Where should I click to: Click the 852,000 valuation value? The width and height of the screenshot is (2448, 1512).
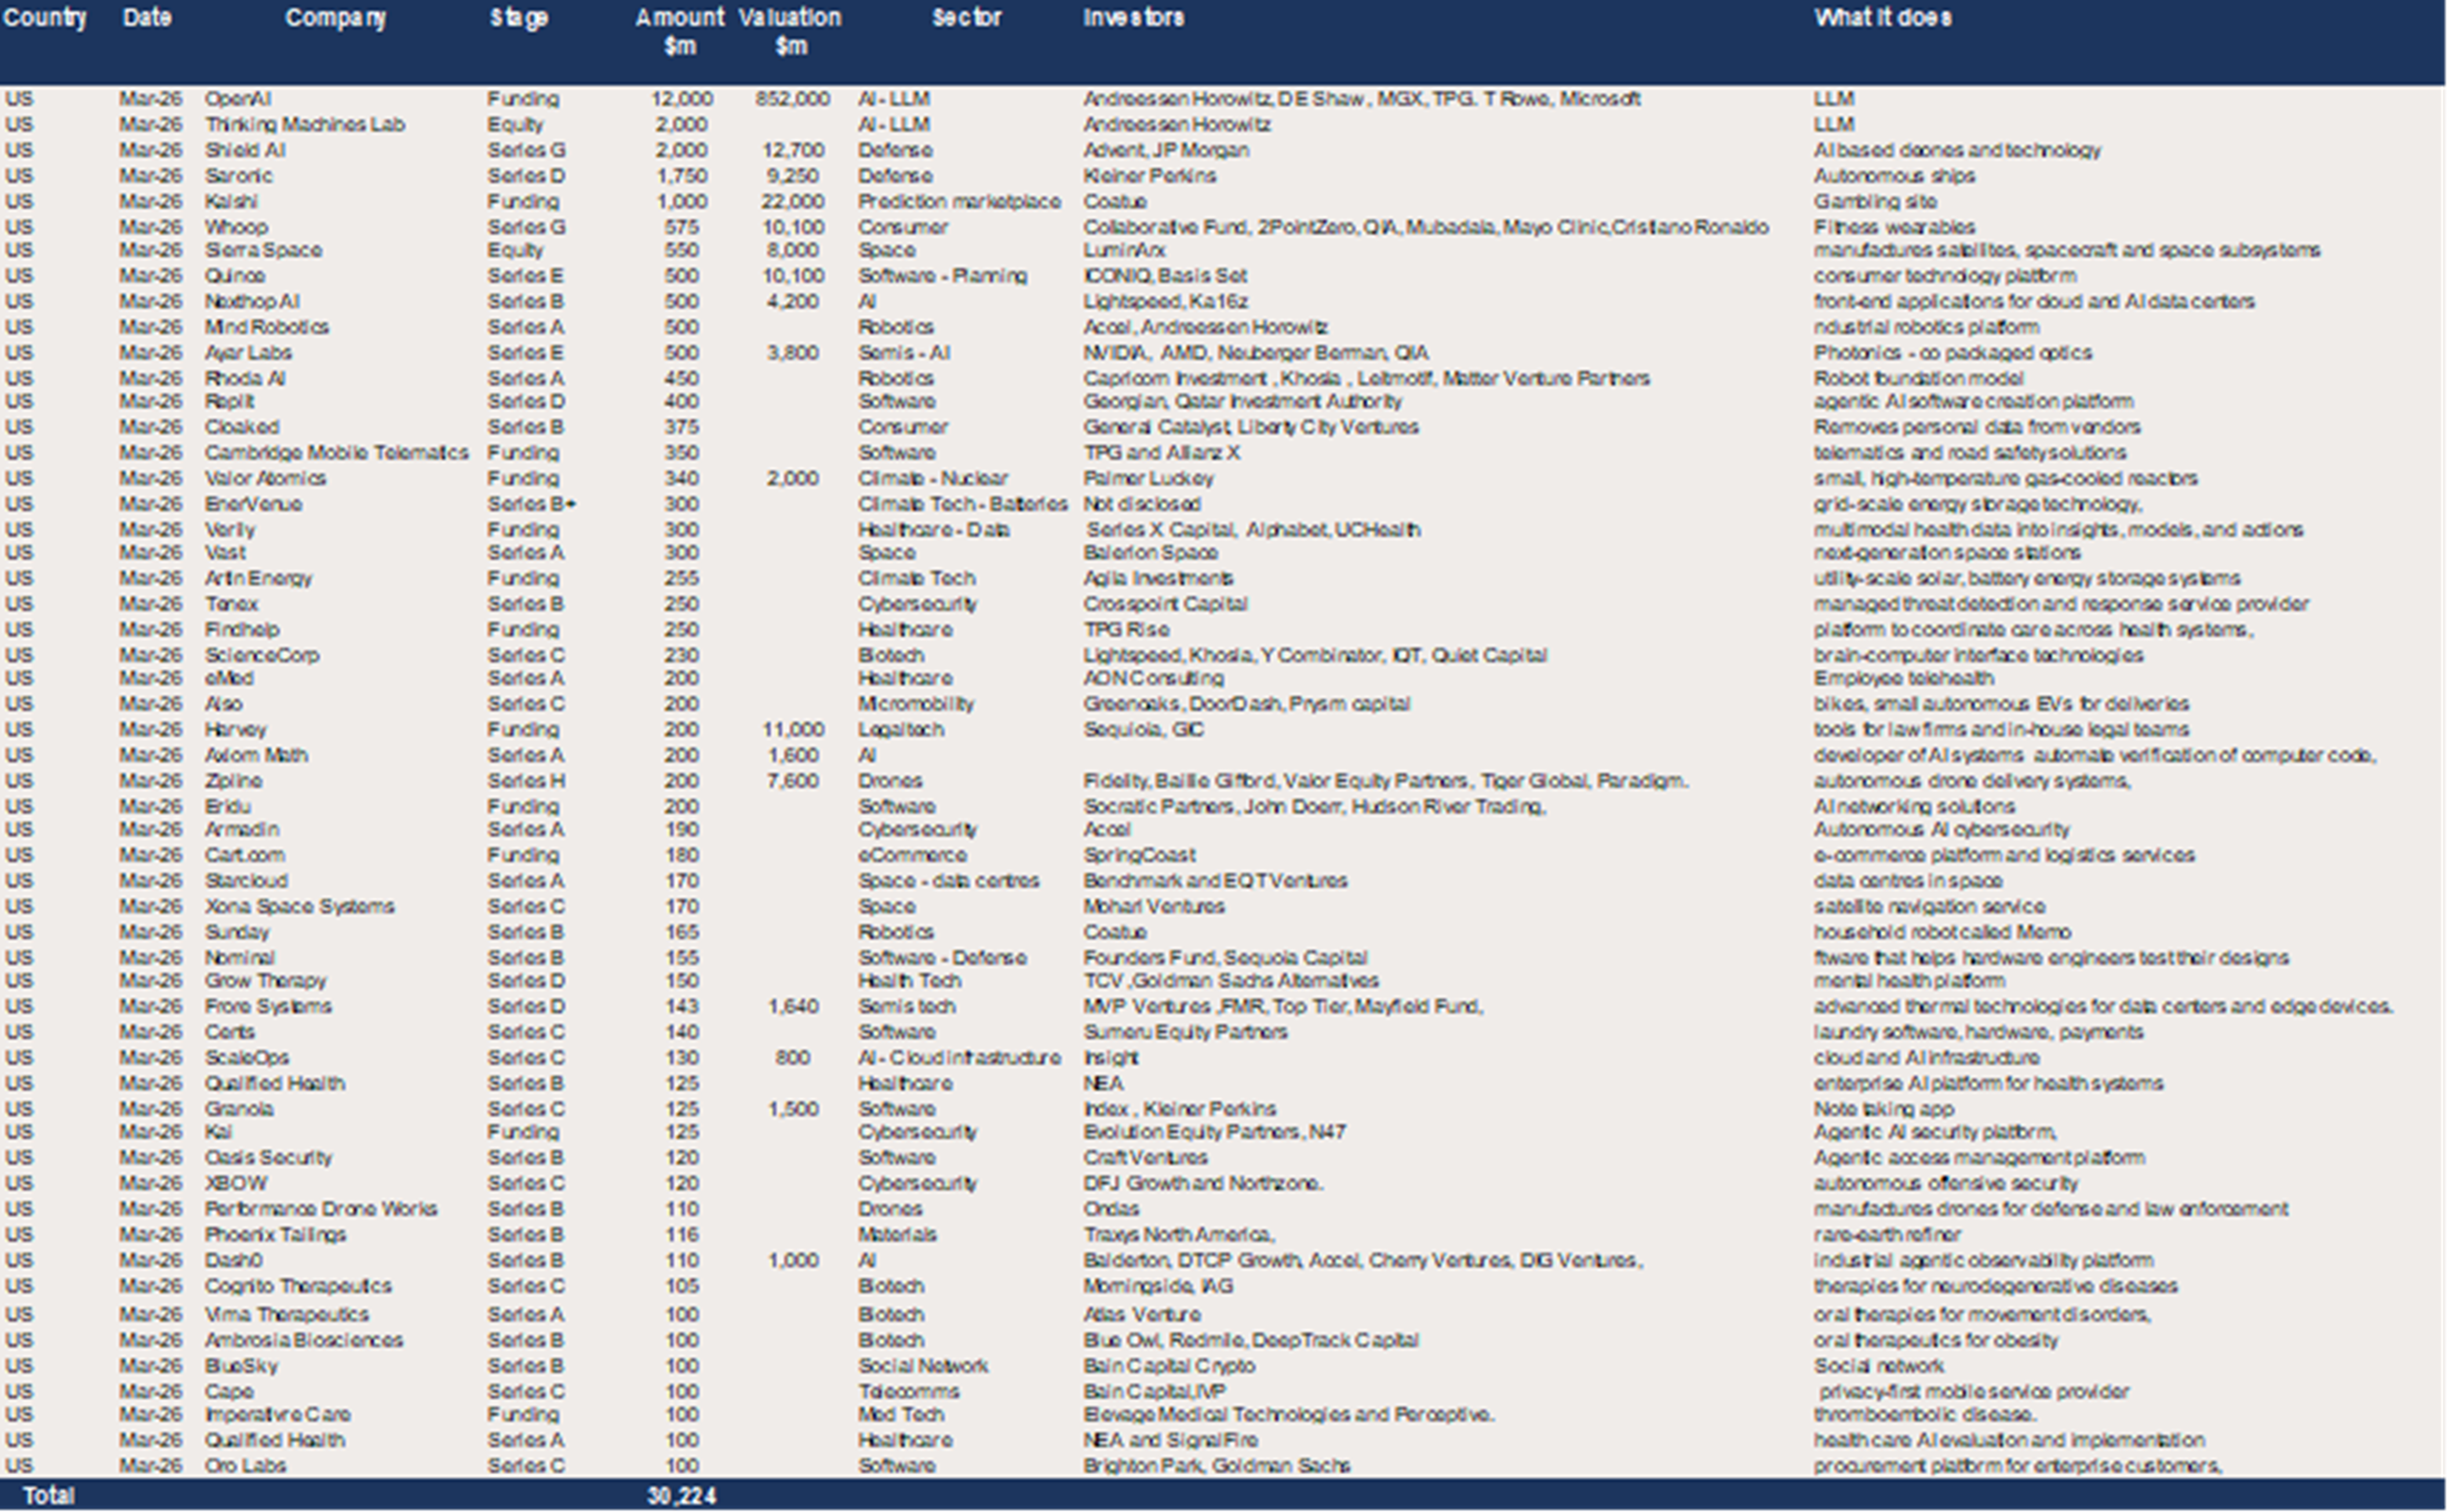[x=792, y=99]
